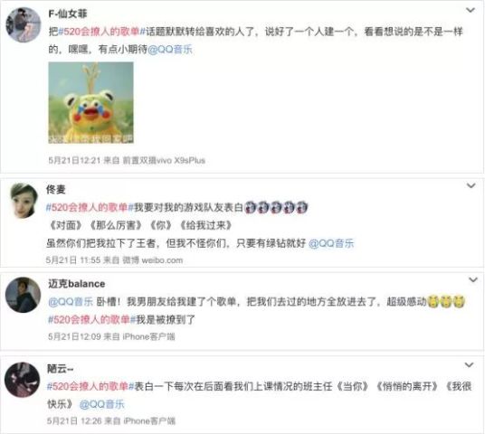
Task: Expand options chevron on F-仙女菲's post
Action: (471, 10)
